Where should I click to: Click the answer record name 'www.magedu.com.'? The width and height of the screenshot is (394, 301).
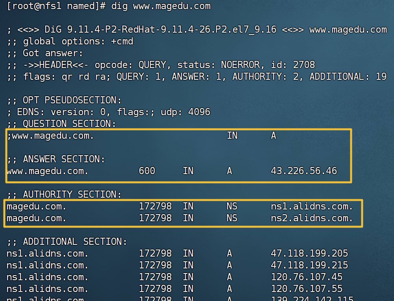tap(48, 171)
